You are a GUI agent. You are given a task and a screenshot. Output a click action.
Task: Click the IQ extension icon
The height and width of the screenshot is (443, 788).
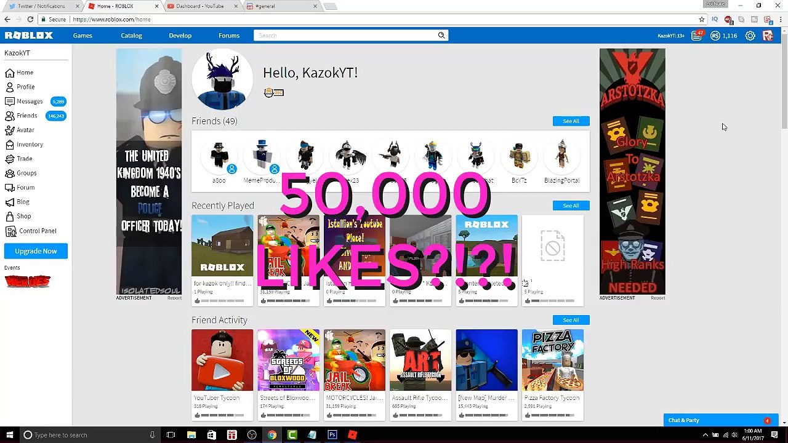coord(715,20)
